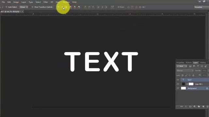Image resolution: width=209 pixels, height=117 pixels.
Task: Distribute top edges icon in options bar
Action: click(85, 7)
